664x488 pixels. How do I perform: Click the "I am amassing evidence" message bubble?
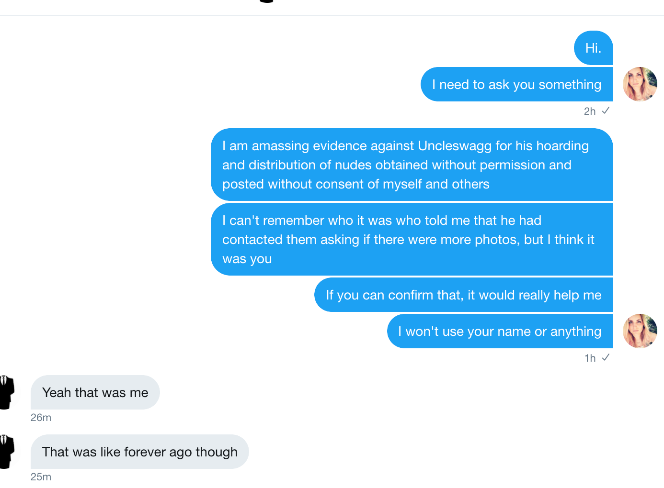tap(411, 165)
